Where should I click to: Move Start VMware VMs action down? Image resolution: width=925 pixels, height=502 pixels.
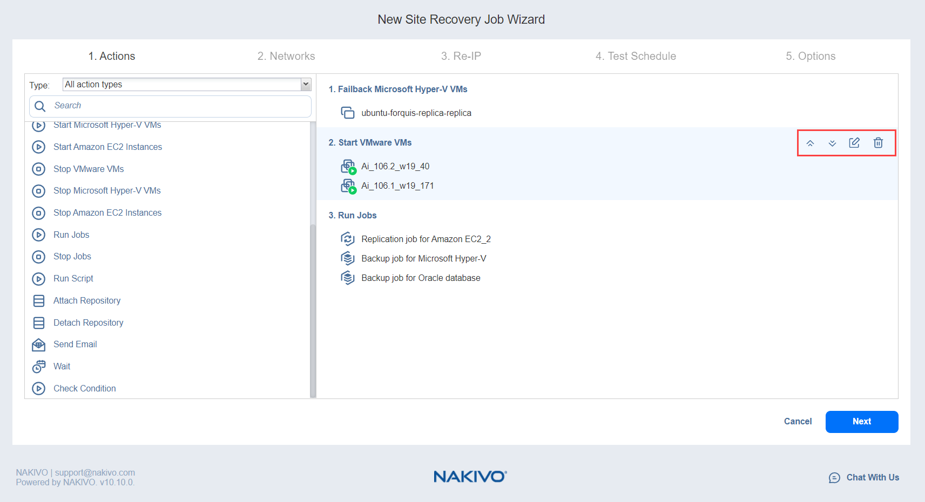coord(832,143)
